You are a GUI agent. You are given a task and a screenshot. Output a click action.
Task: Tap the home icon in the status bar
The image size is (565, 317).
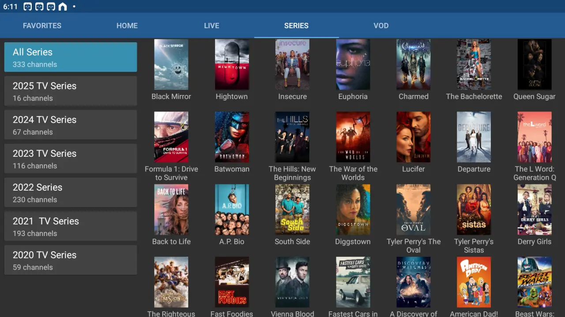(63, 7)
